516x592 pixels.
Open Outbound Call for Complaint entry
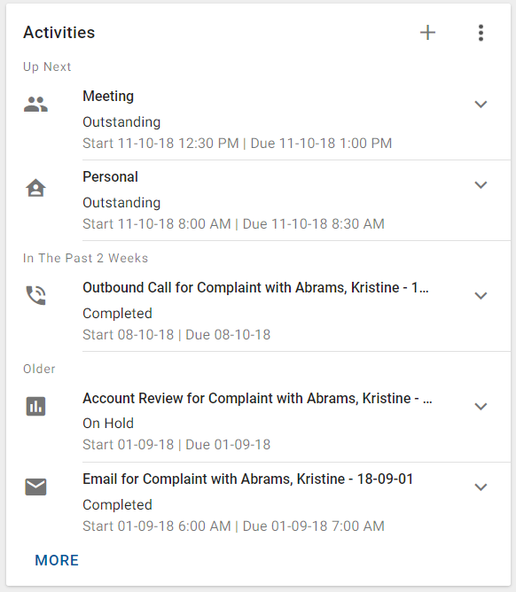tap(255, 288)
